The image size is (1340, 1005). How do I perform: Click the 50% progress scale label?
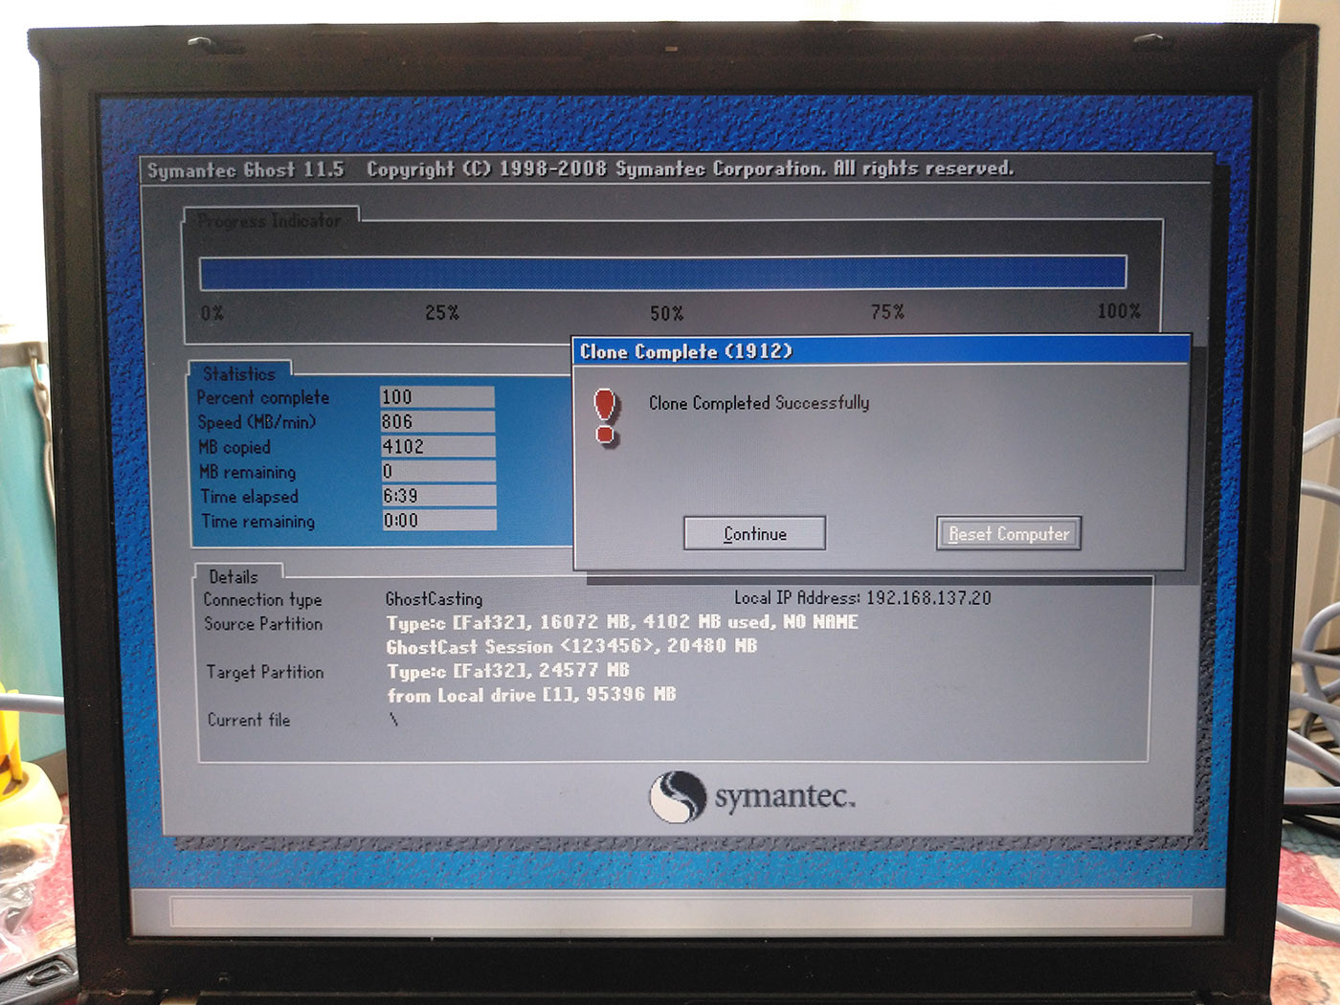667,314
